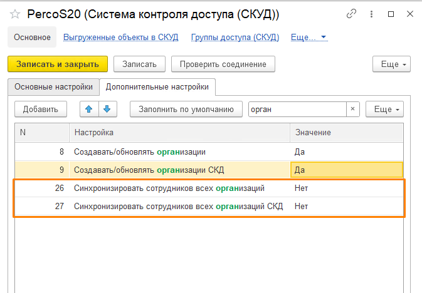Click 'Заполнить по умолчанию' button
422x293 pixels.
pos(186,109)
